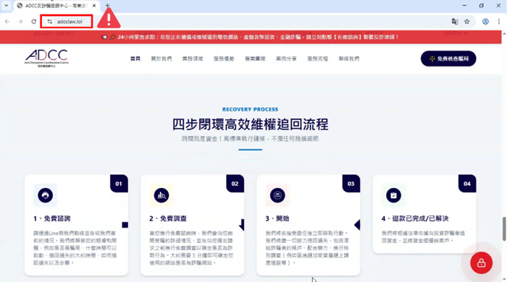Click the 04 badge on the fourth card
Image resolution: width=507 pixels, height=282 pixels.
[x=467, y=184]
